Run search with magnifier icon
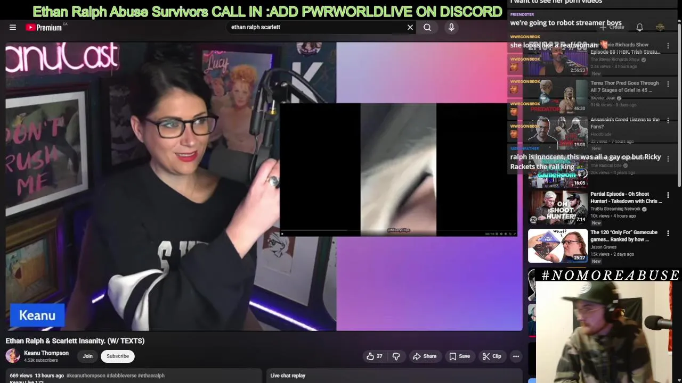The image size is (682, 383). (x=427, y=27)
